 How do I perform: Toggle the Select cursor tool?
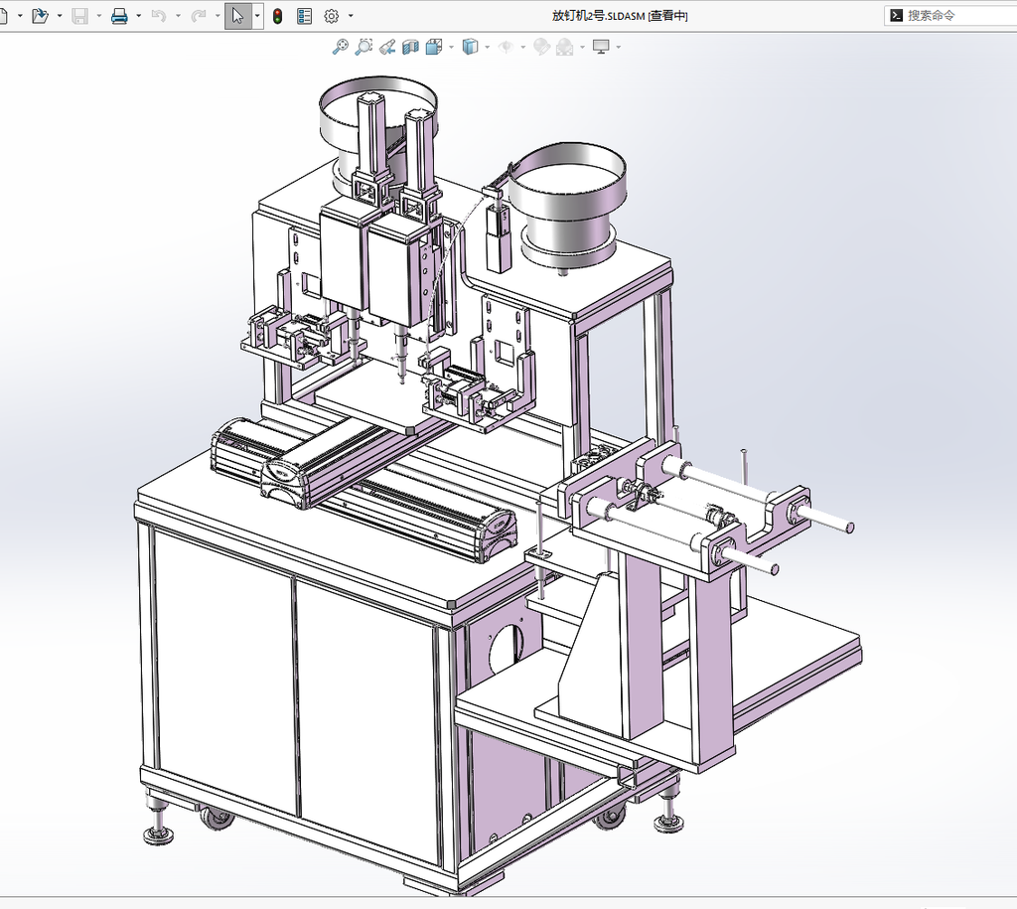[238, 16]
